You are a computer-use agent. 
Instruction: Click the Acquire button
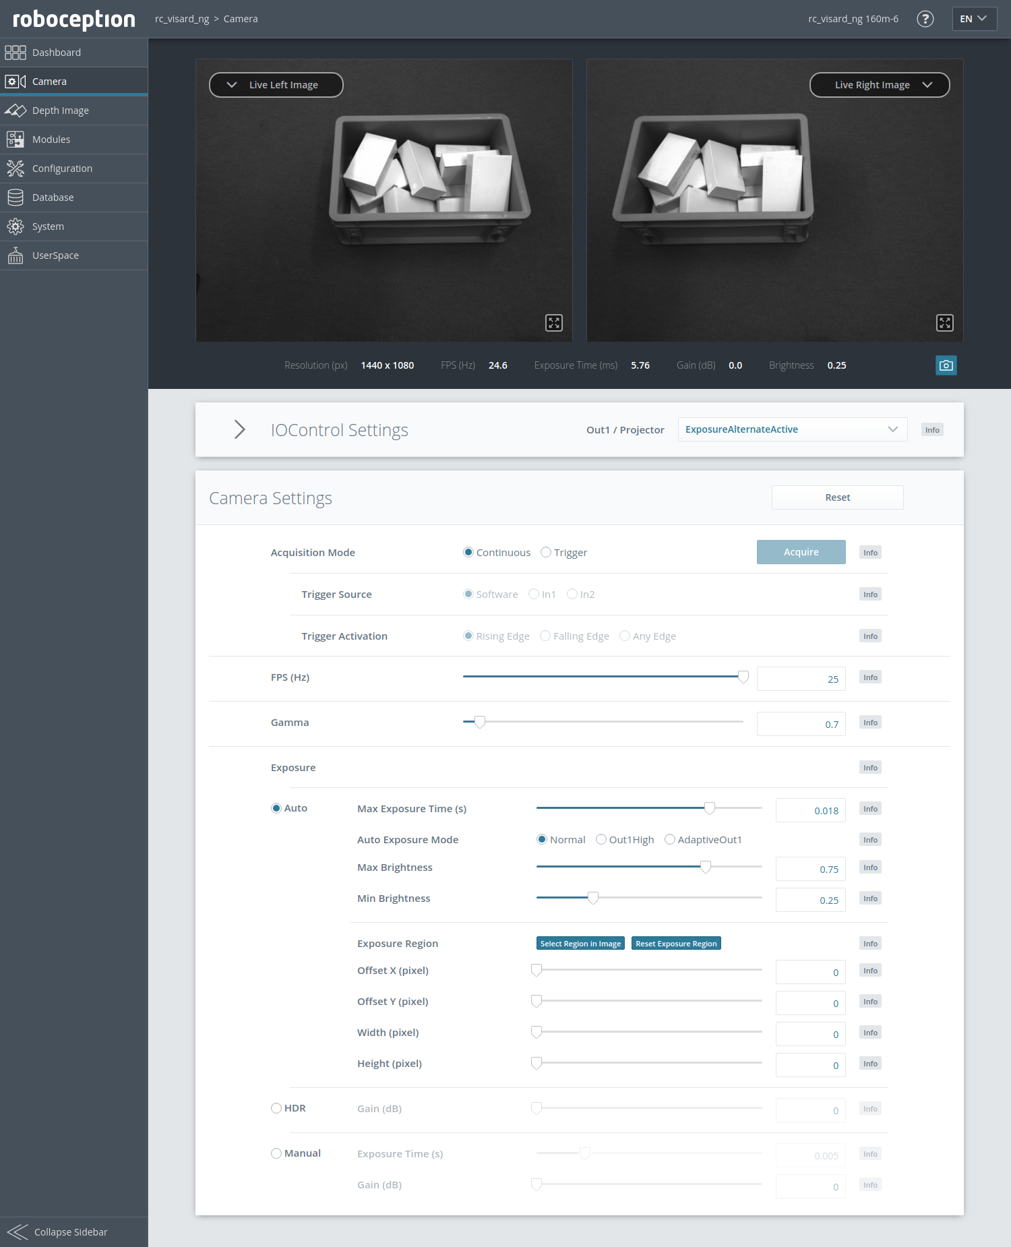(801, 552)
